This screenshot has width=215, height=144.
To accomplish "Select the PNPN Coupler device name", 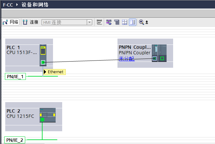I will pyautogui.click(x=134, y=47).
